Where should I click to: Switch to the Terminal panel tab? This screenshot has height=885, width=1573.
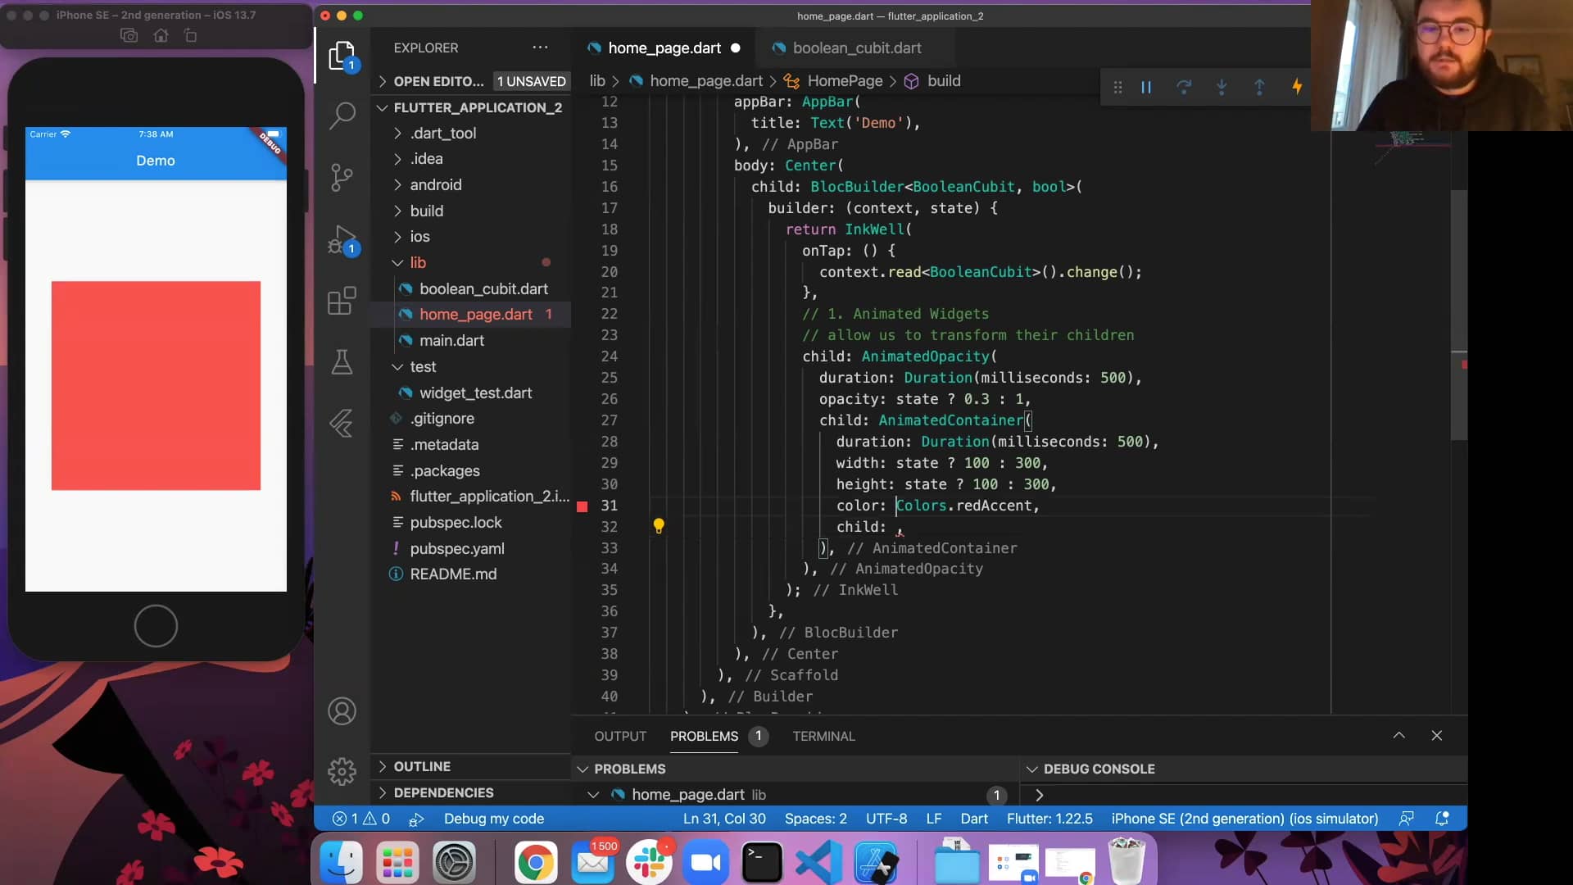[x=823, y=736]
